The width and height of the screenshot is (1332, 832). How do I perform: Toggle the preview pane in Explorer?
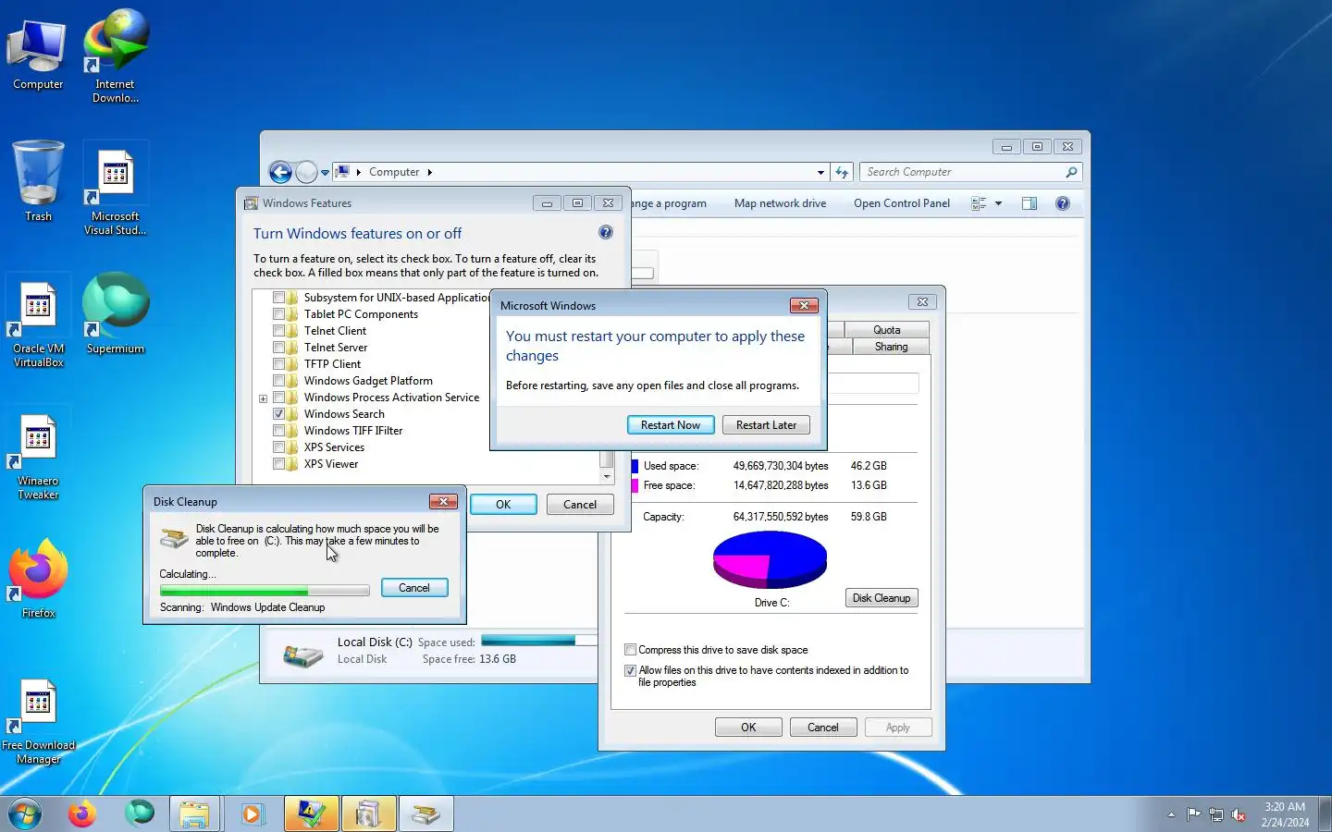pos(1030,203)
